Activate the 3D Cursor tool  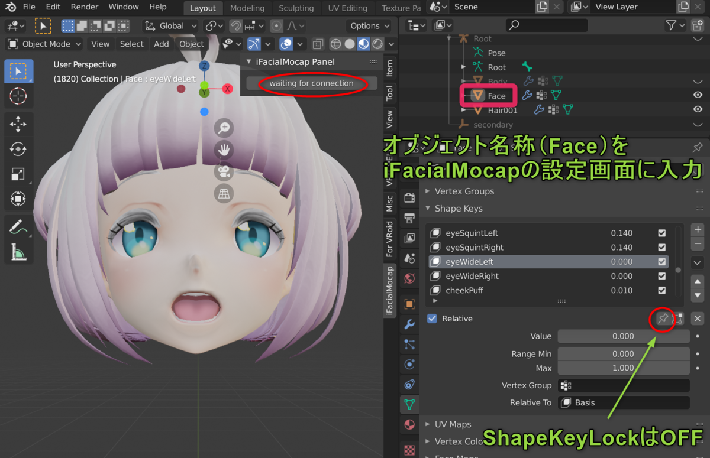pos(18,96)
